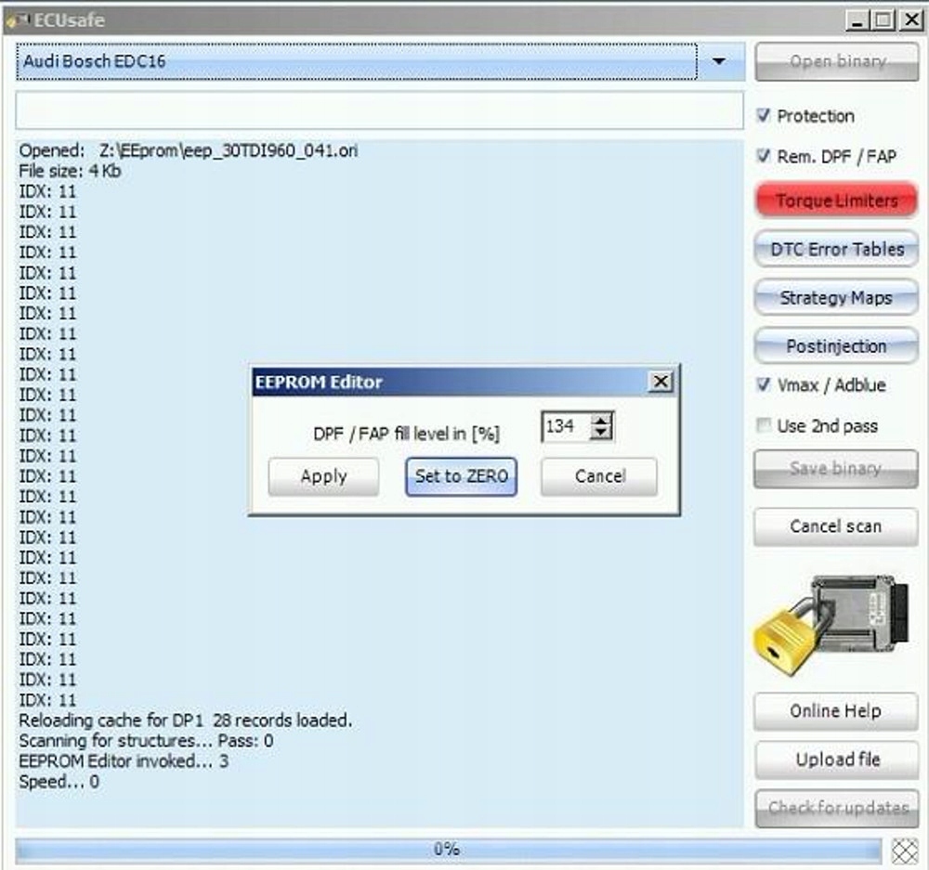This screenshot has width=929, height=870.
Task: Click the resize grip icon bottom right
Action: pyautogui.click(x=903, y=848)
